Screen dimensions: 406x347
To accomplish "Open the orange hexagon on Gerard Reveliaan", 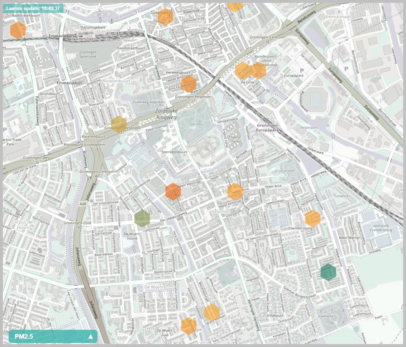I will pos(212,312).
